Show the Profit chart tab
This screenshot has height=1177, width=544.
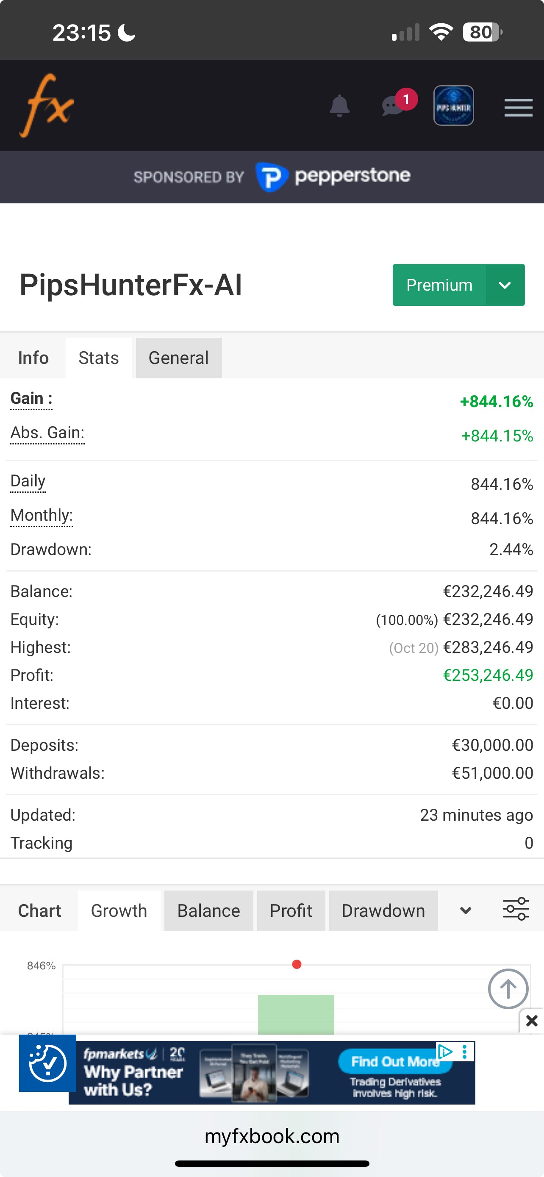[x=291, y=911]
